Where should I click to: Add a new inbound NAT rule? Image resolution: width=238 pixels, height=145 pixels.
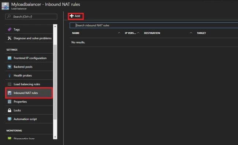(76, 16)
